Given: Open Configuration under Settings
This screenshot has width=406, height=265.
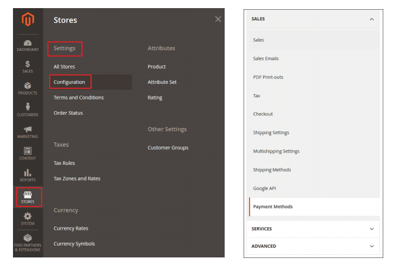Looking at the screenshot, I should (69, 82).
